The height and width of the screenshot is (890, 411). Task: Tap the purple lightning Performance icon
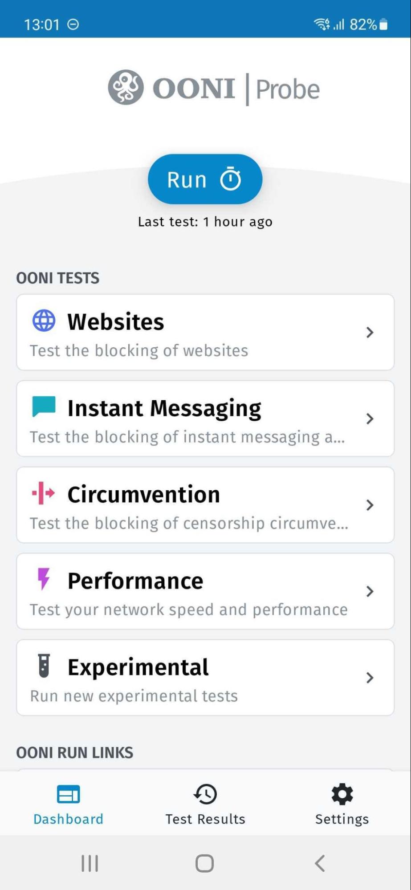coord(44,579)
